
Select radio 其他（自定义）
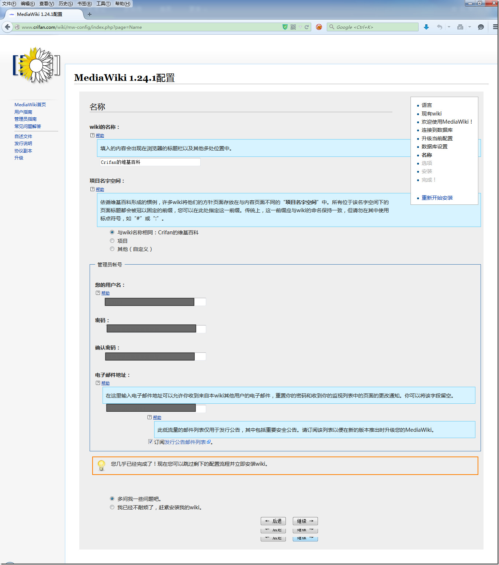[x=112, y=249]
